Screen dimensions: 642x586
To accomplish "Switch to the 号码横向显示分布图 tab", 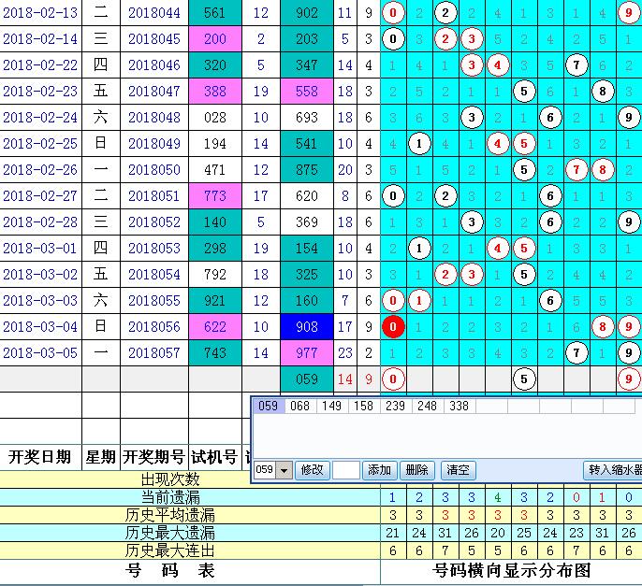I will coord(512,570).
